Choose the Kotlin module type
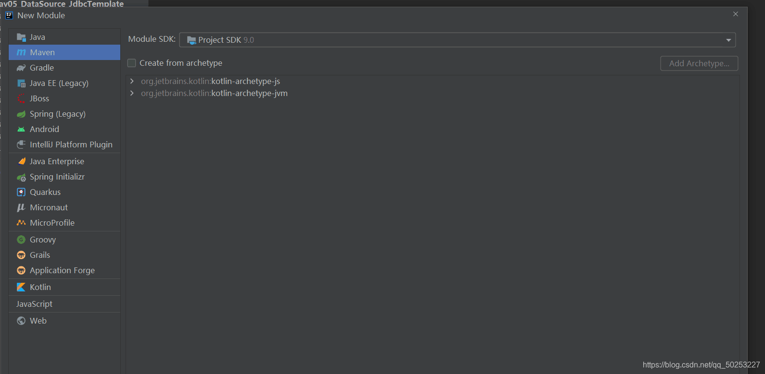 [x=64, y=287]
